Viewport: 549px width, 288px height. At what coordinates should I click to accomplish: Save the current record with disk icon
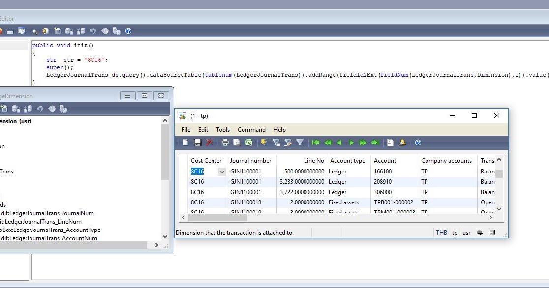click(197, 143)
